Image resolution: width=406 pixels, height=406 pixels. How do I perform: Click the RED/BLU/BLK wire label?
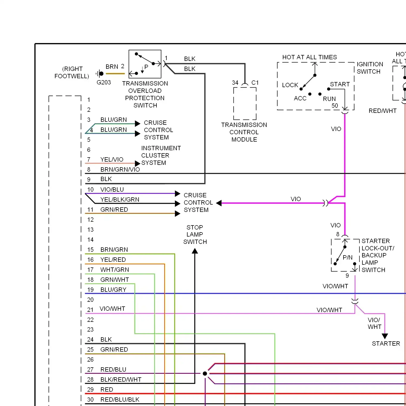120,400
